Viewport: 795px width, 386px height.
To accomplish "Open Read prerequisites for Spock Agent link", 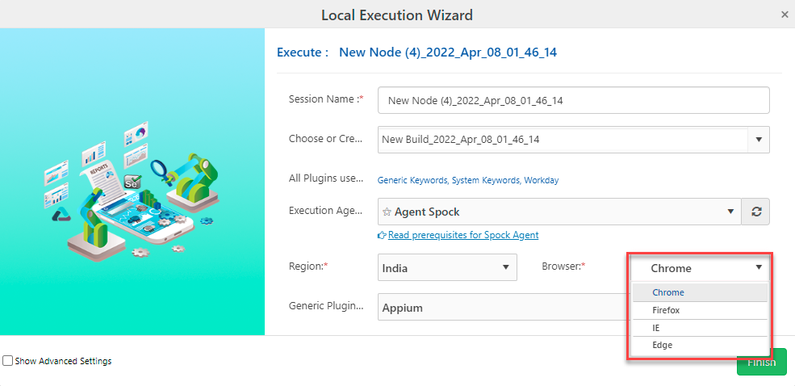I will pyautogui.click(x=463, y=235).
